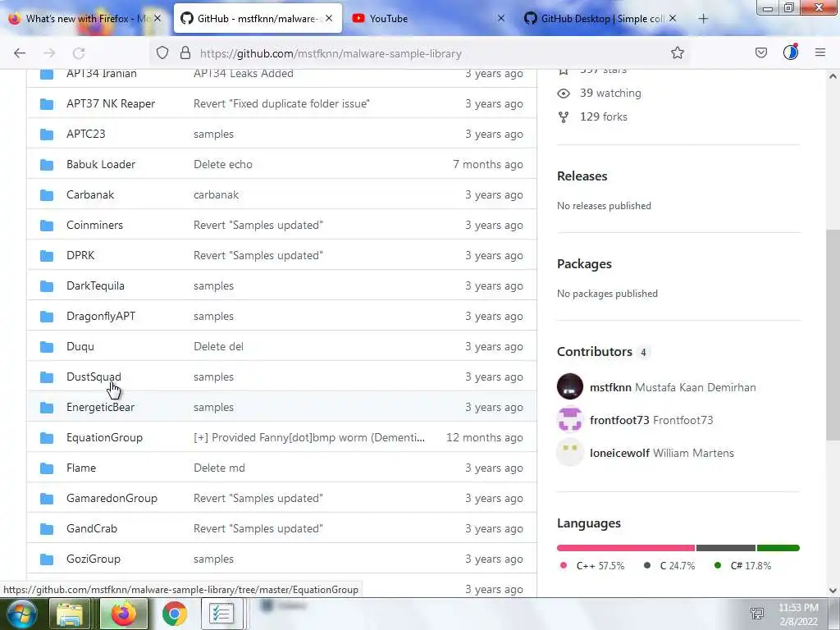Open the EnergeticBear folder
Screen dimensions: 840x630
tap(100, 407)
